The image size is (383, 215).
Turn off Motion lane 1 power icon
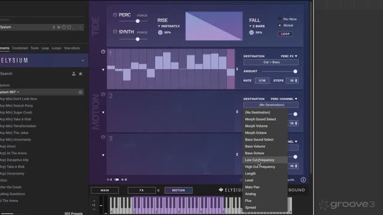[x=103, y=51]
